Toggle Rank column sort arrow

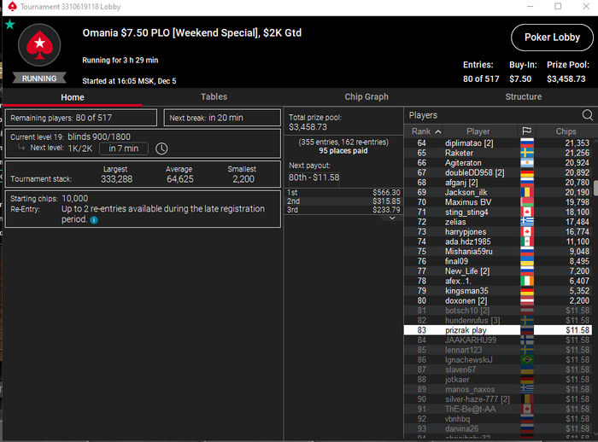point(438,132)
